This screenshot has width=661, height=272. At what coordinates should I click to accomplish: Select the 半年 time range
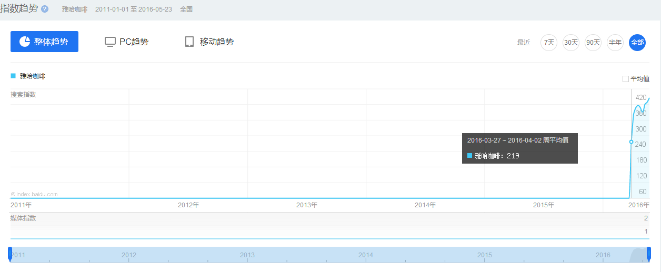[x=615, y=43]
